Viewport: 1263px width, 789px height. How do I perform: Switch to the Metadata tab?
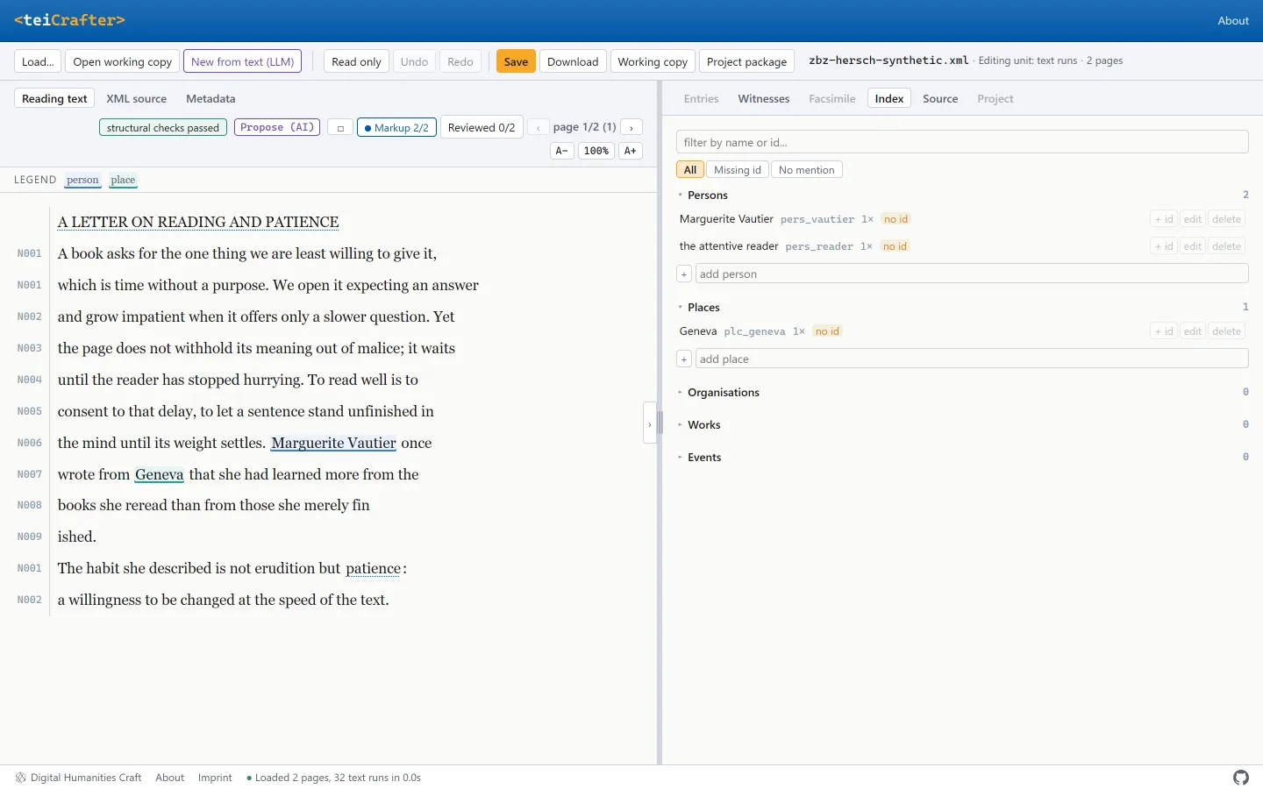(210, 99)
